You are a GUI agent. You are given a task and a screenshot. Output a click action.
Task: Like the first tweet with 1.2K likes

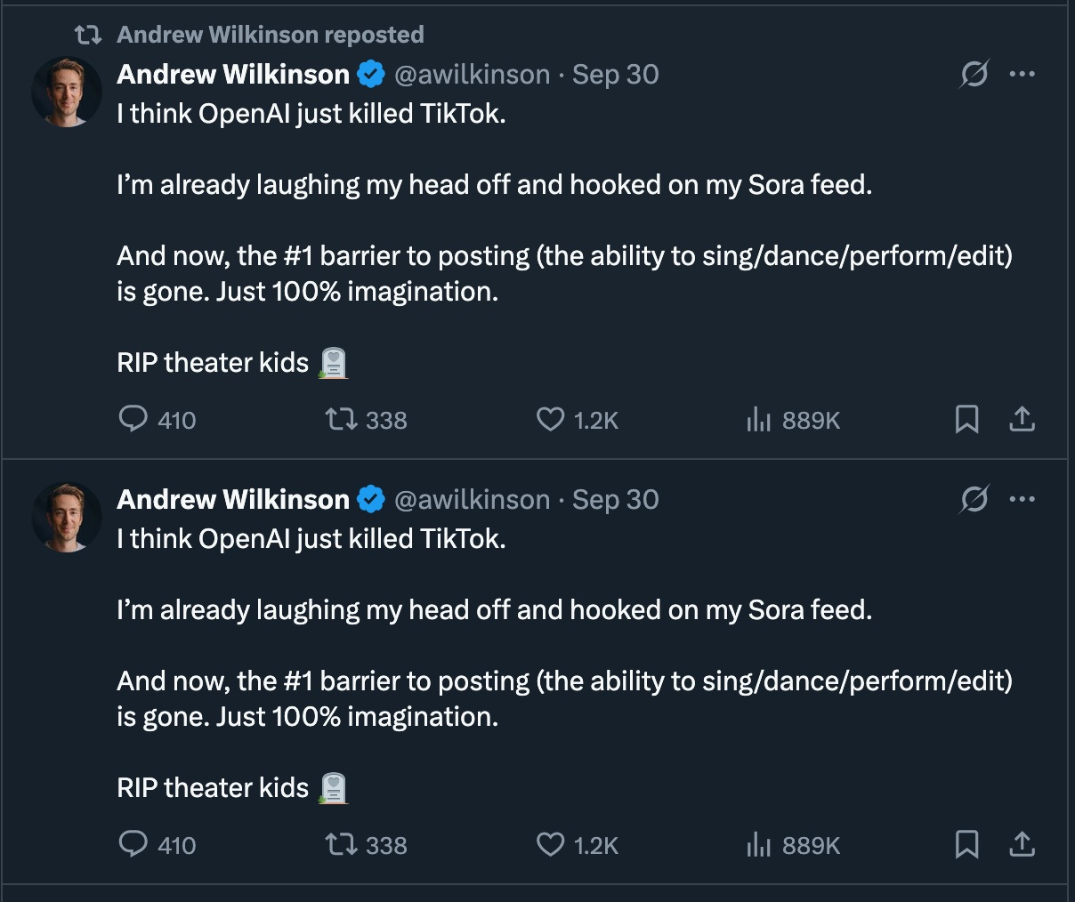(x=550, y=419)
